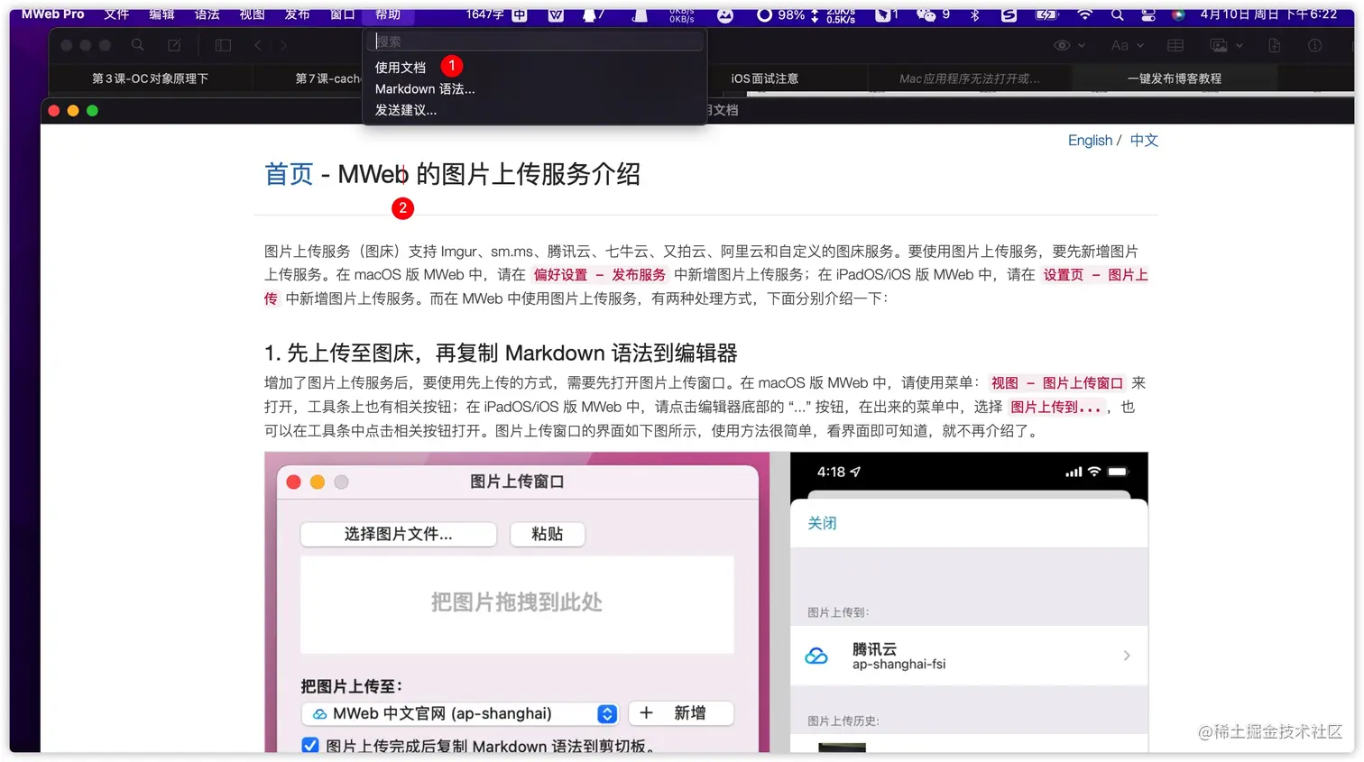Open the info circle icon in toolbar
Image resolution: width=1364 pixels, height=762 pixels.
coord(1315,45)
